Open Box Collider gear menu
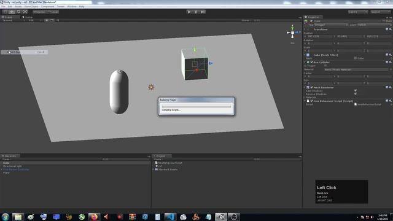 click(x=391, y=62)
